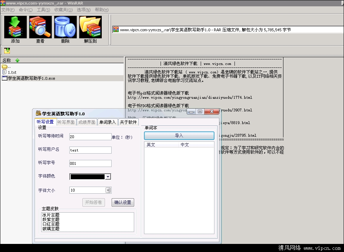Select the 1.txt file icon
The image size is (344, 252).
[4, 72]
